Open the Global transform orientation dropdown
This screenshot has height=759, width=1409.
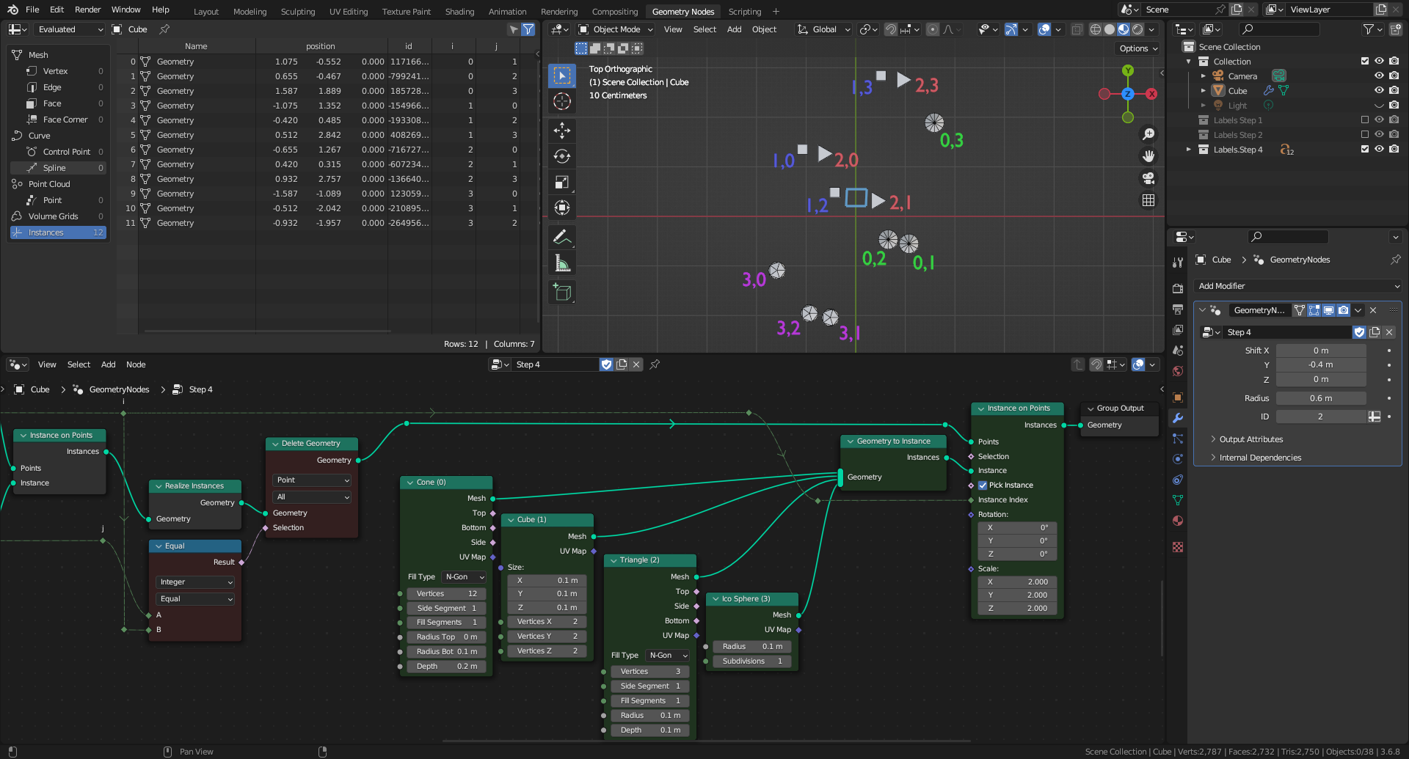point(824,29)
